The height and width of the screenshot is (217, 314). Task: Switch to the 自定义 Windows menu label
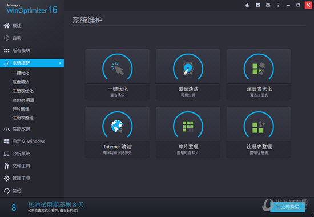[29, 142]
